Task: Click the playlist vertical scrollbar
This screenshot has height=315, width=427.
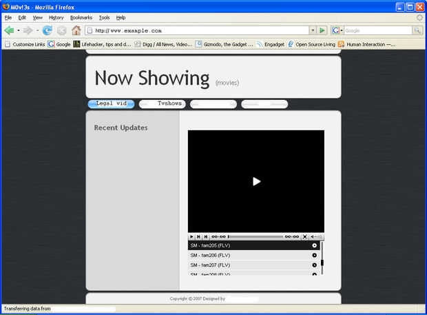Action: click(x=322, y=258)
